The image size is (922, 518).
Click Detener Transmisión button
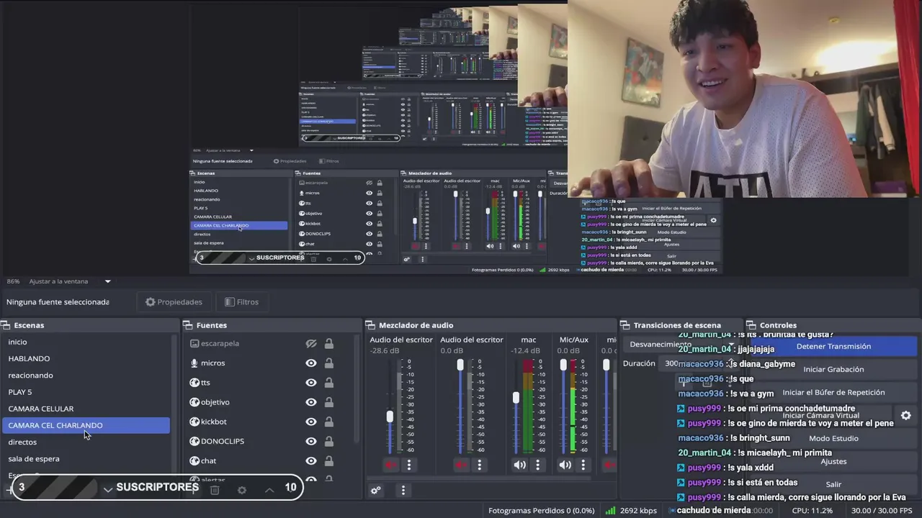click(x=833, y=346)
